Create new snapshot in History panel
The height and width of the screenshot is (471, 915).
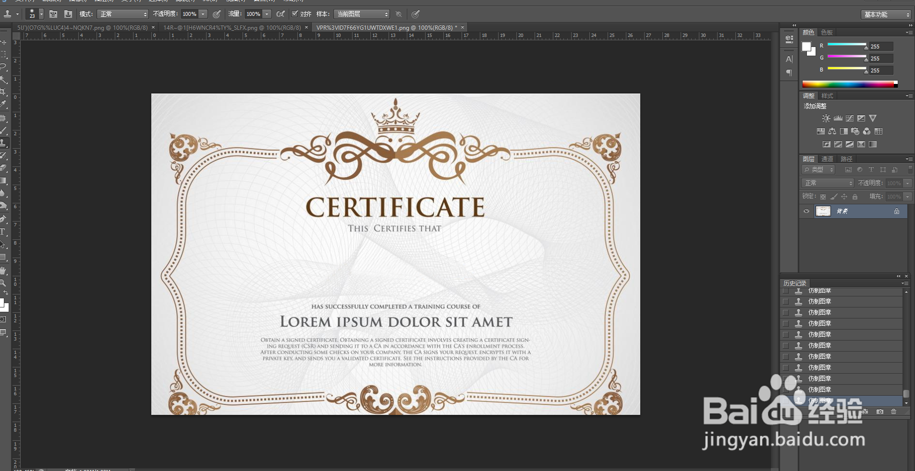coord(879,412)
